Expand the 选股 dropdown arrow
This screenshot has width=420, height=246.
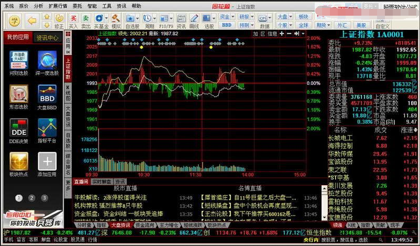214,18
